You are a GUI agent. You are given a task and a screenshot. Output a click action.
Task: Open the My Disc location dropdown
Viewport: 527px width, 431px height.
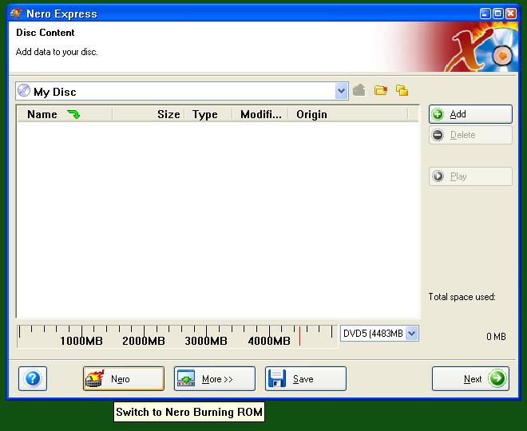pos(341,91)
